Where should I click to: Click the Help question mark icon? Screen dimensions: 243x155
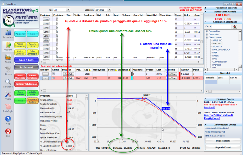8,119
